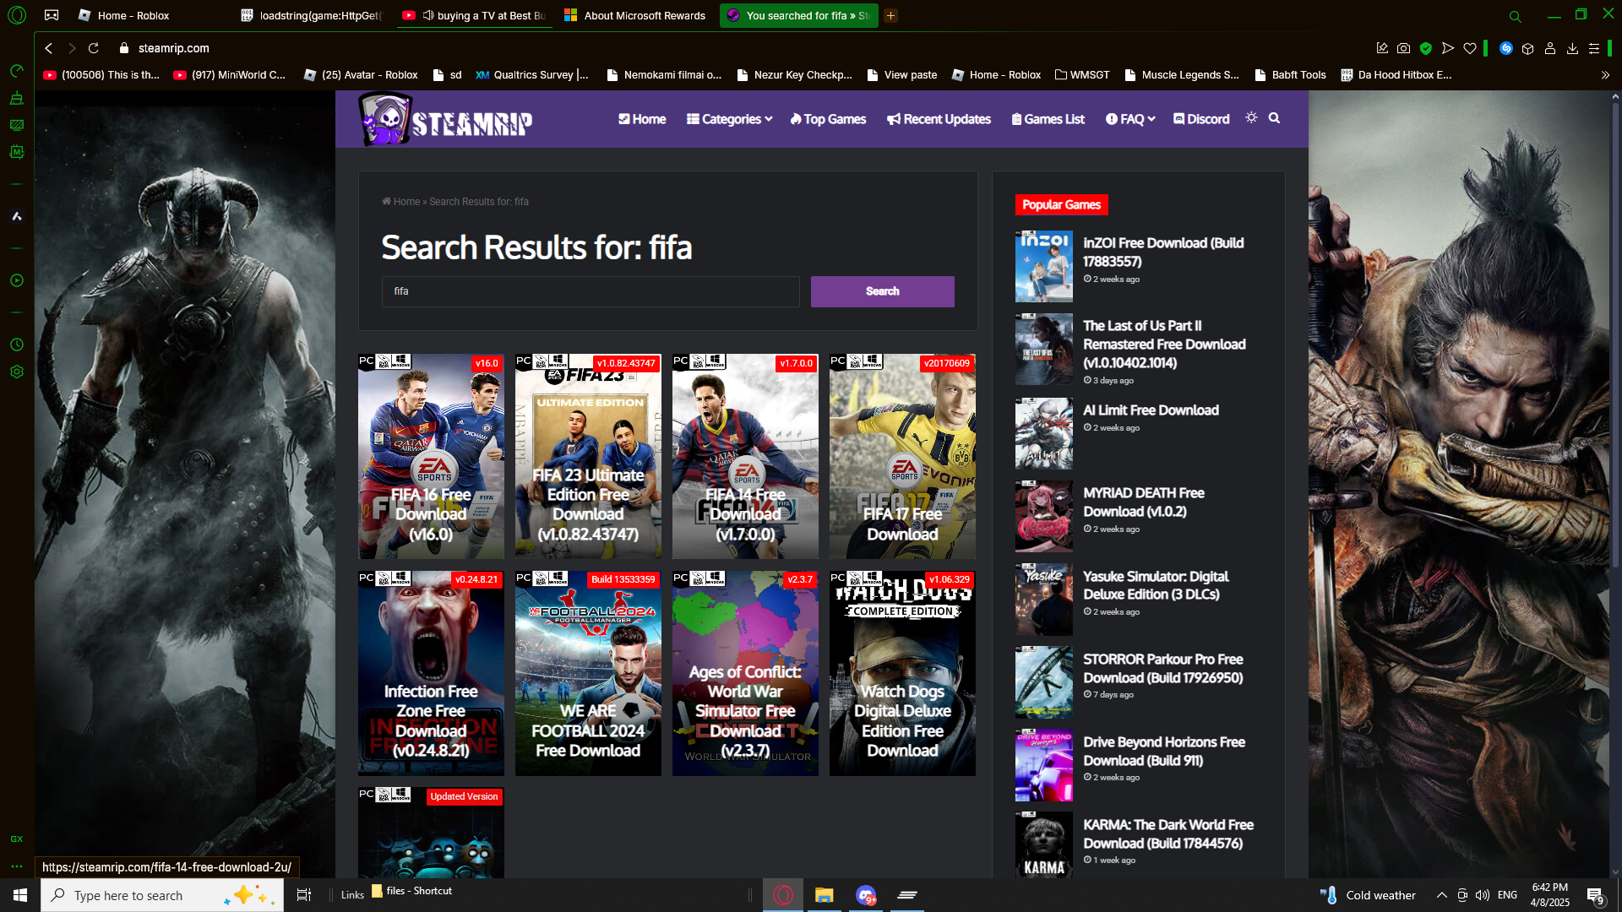
Task: Click the Steamrip search magnifier icon
Action: (1274, 118)
